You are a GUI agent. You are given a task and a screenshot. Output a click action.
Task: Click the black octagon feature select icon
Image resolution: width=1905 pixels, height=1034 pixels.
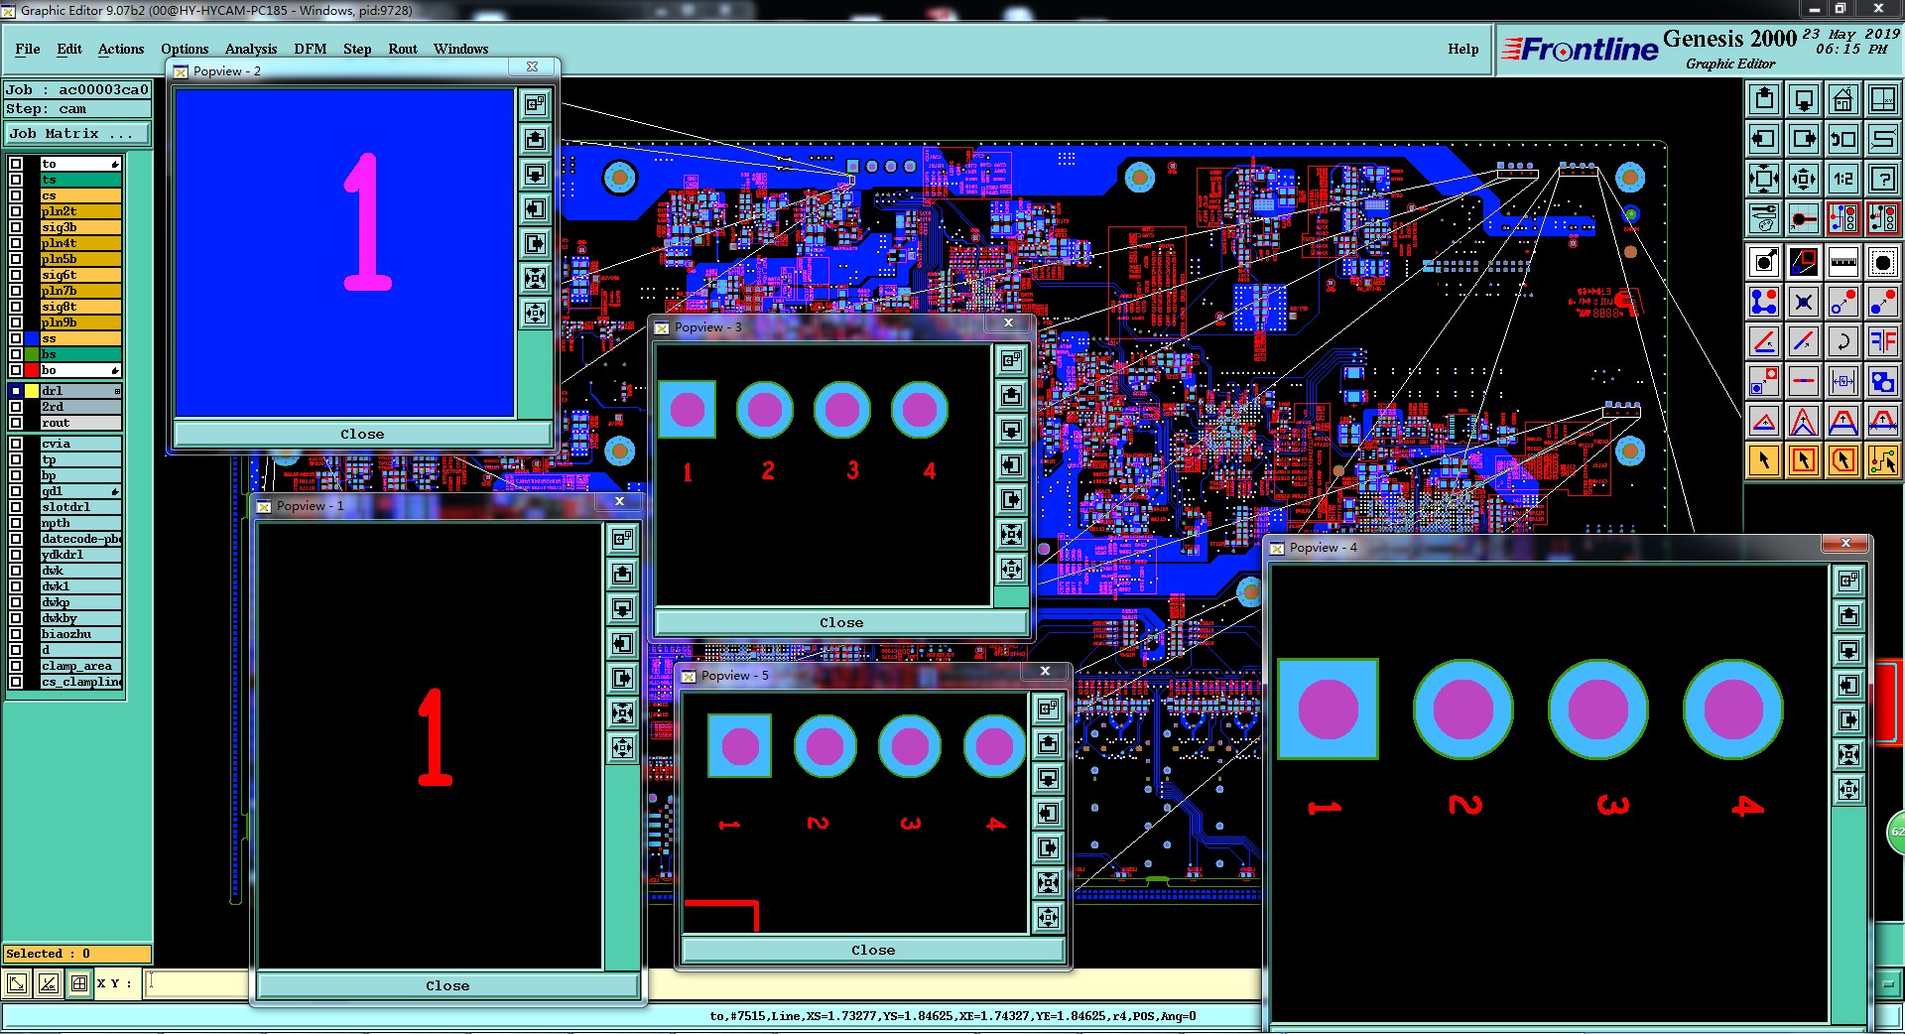tap(1882, 262)
